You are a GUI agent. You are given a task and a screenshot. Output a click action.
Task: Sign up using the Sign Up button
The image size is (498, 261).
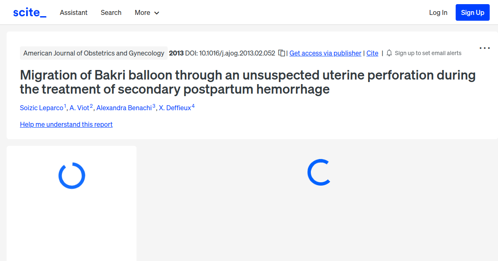click(472, 12)
